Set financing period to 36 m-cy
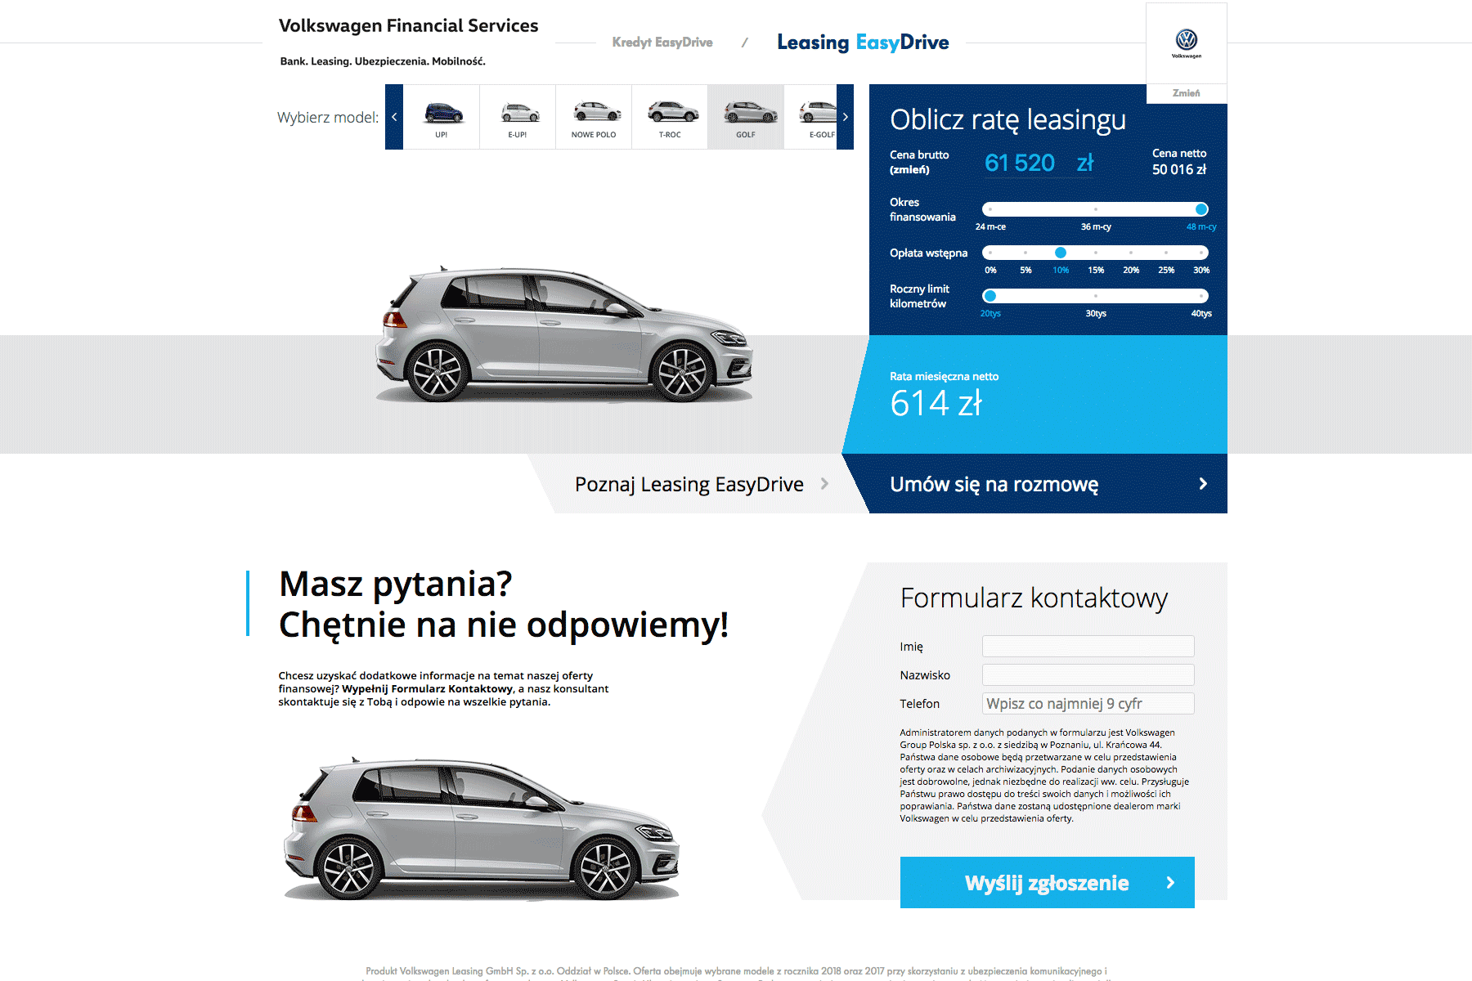 click(x=1096, y=209)
